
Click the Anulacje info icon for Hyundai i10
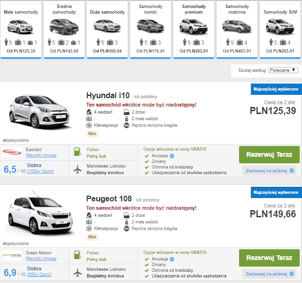coord(172,156)
